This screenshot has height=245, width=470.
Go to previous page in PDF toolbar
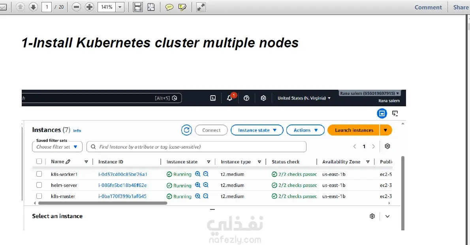(x=21, y=7)
